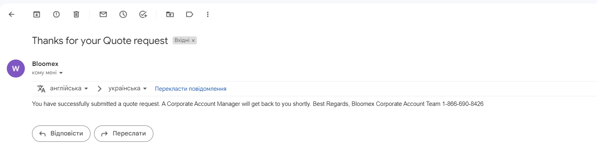Viewport: 597px width, 167px height.
Task: Report this message as spam
Action: coord(56,14)
